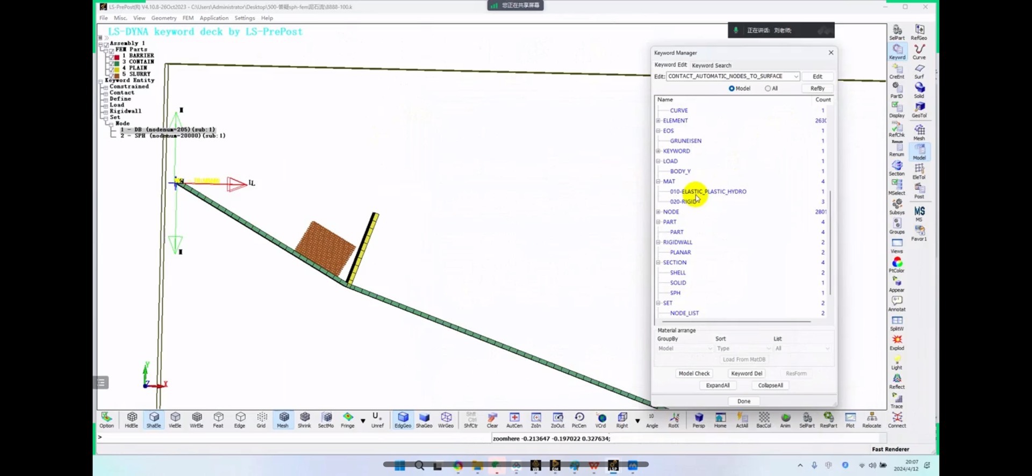
Task: Click the Keyword Del button
Action: [x=747, y=373]
